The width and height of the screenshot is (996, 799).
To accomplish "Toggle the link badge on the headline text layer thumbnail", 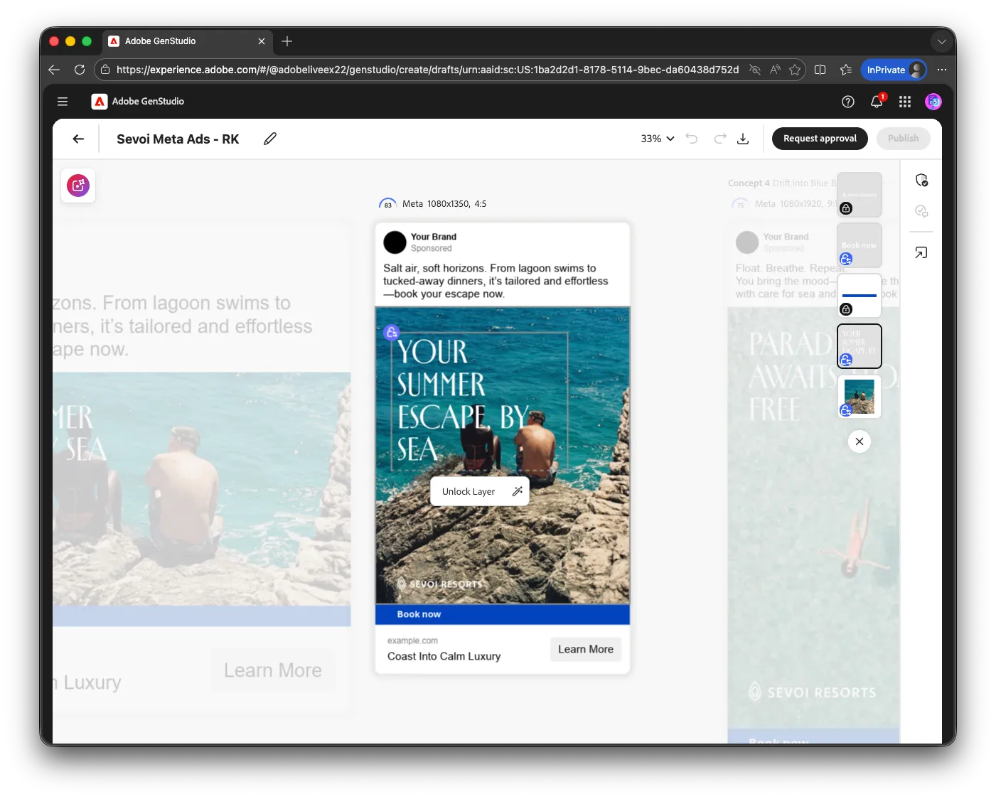I will [x=846, y=360].
